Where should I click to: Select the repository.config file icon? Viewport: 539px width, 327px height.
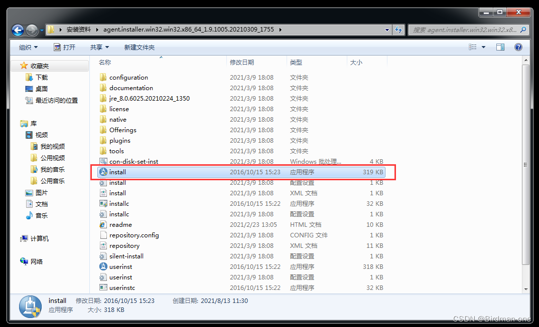[x=103, y=235]
